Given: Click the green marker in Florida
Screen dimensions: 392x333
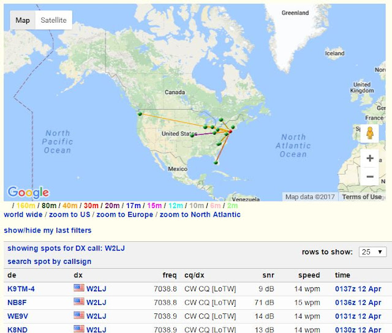Looking at the screenshot, I should 216,163.
